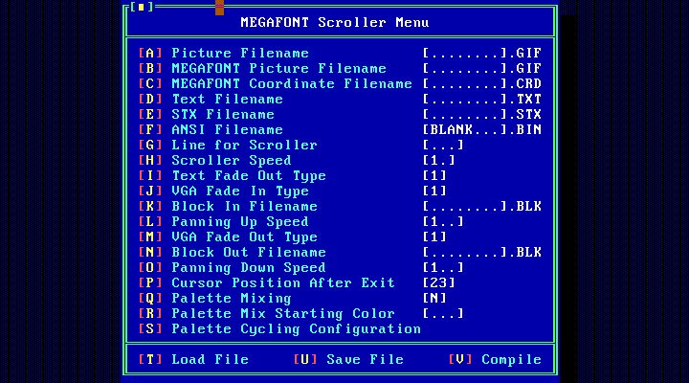
Task: Select [E] STX Filename option
Action: pyautogui.click(x=207, y=115)
